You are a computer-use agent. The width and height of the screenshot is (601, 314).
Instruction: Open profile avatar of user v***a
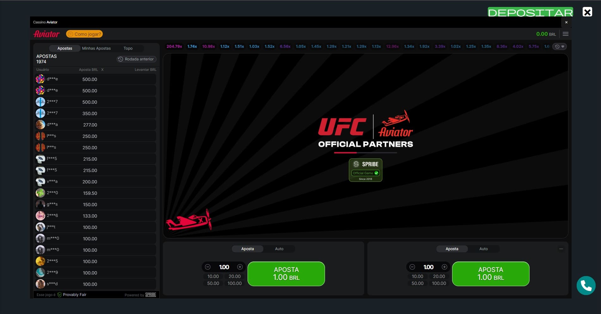(40, 182)
